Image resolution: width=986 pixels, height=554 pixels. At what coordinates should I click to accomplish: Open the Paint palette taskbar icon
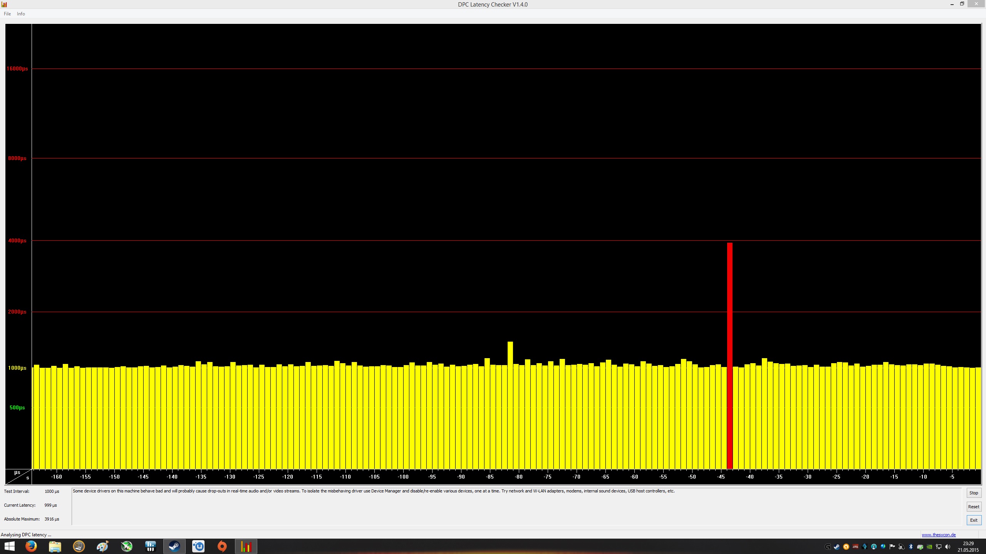tap(103, 546)
